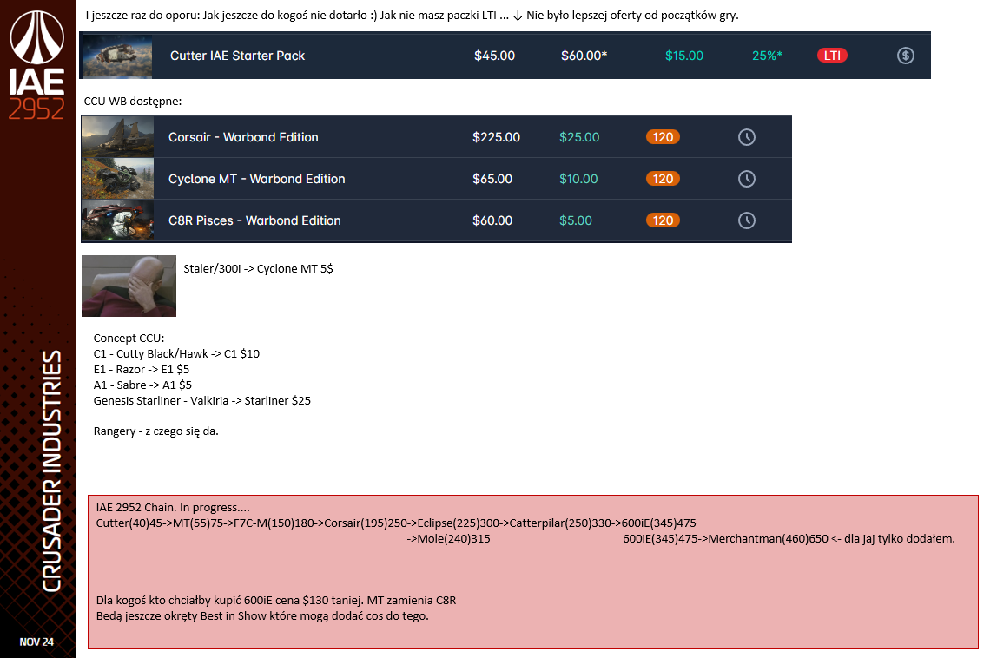Click the Genesis Starliner - Valkiria line

tap(201, 400)
